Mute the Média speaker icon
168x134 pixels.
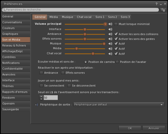(x=110, y=49)
